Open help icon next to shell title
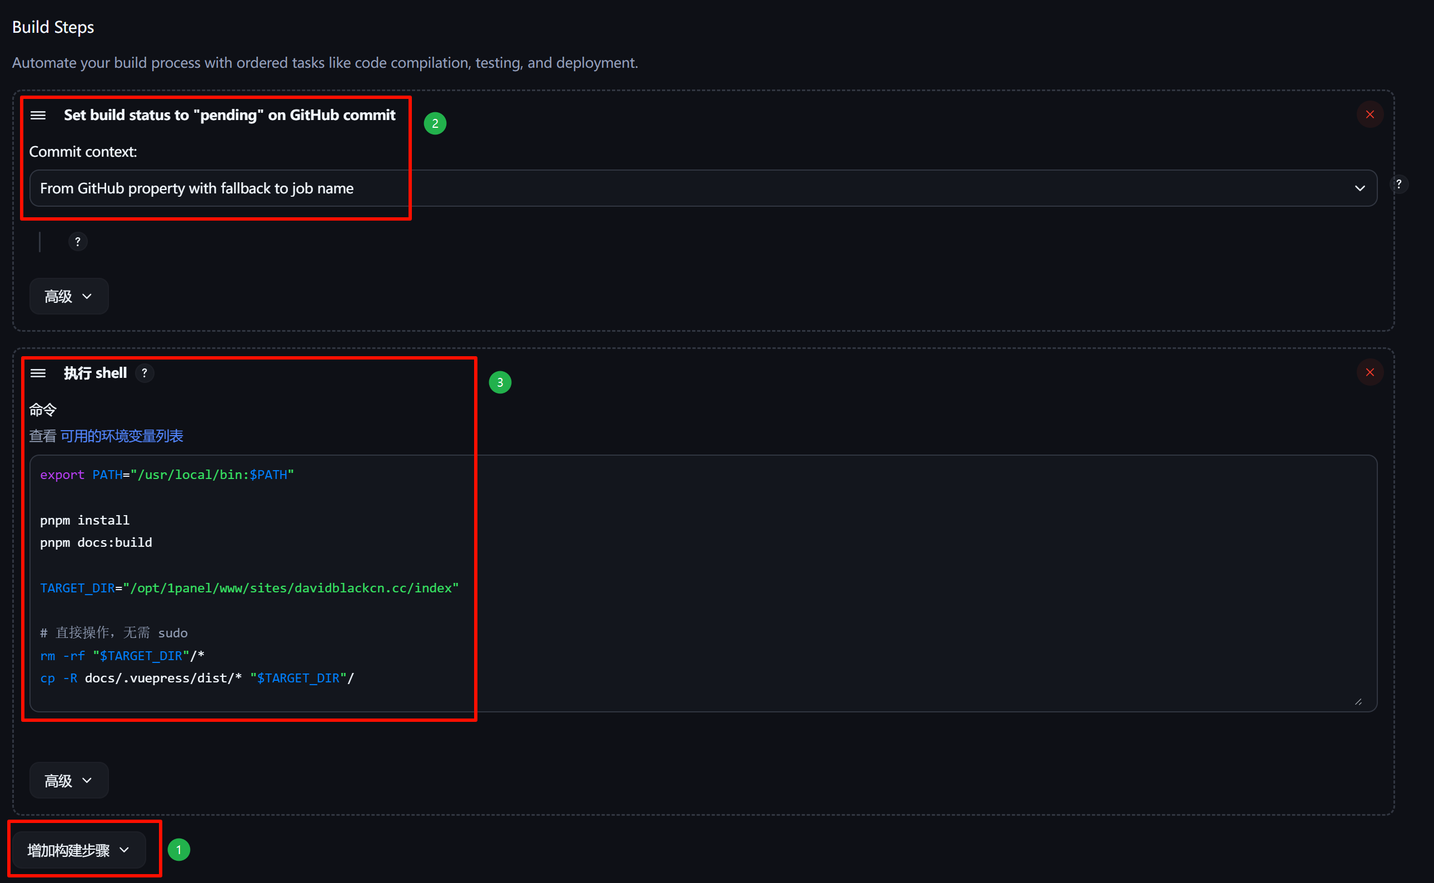The width and height of the screenshot is (1434, 883). [x=145, y=373]
